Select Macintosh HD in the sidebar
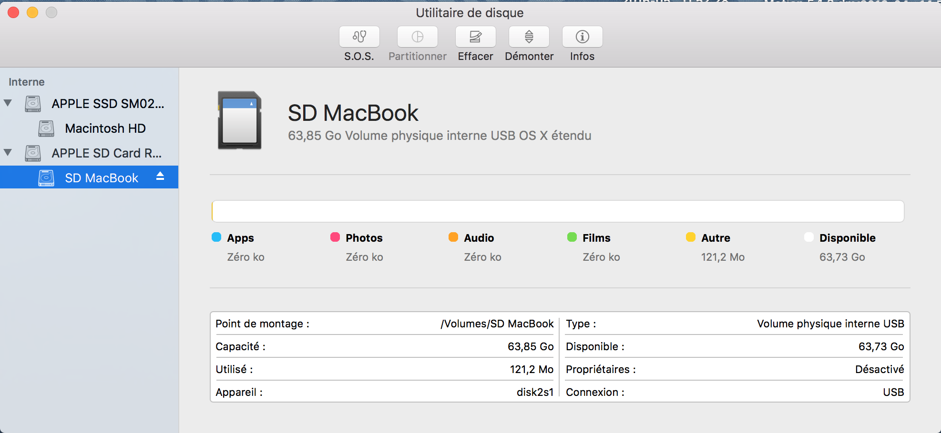 pyautogui.click(x=89, y=128)
